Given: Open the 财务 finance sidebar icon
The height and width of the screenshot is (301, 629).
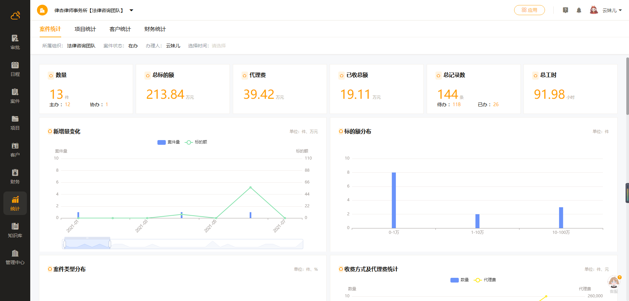Looking at the screenshot, I should [15, 176].
